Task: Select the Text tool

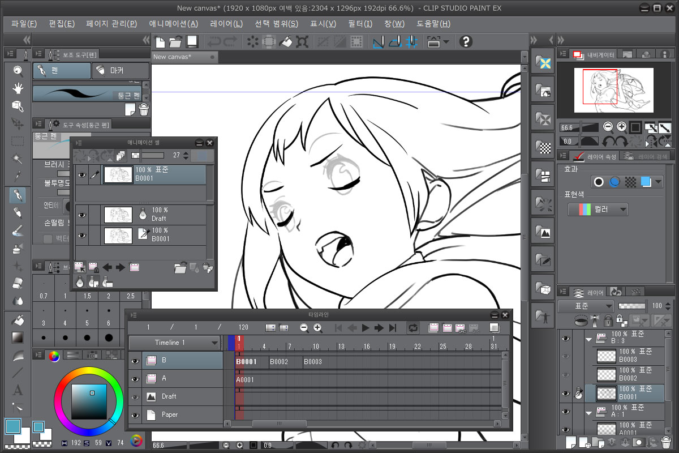Action: point(18,390)
